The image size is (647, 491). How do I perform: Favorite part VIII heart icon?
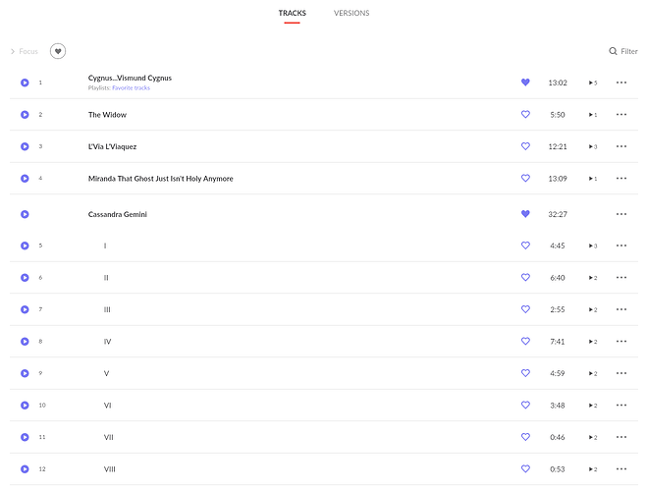tap(525, 468)
